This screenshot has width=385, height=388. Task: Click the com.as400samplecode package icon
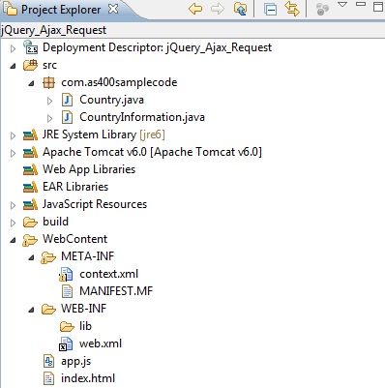pos(48,83)
